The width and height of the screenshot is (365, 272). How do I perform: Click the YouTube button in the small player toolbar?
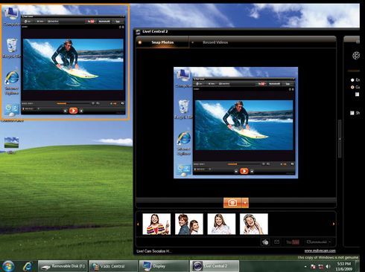click(91, 22)
